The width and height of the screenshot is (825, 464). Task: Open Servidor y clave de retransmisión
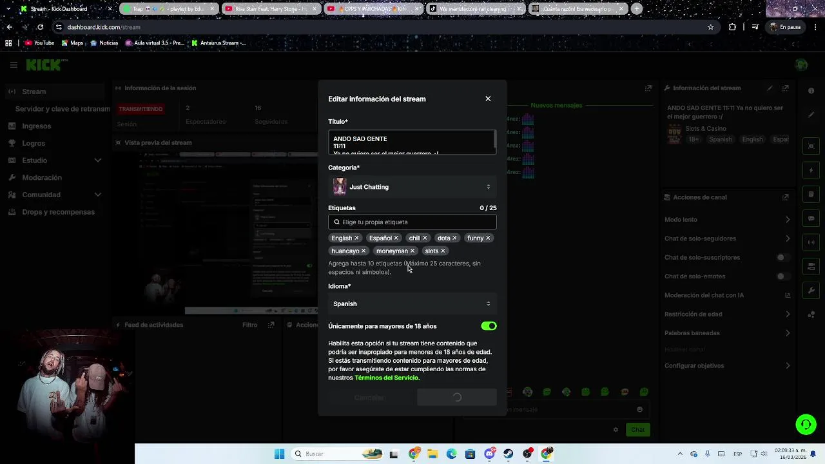[63, 109]
